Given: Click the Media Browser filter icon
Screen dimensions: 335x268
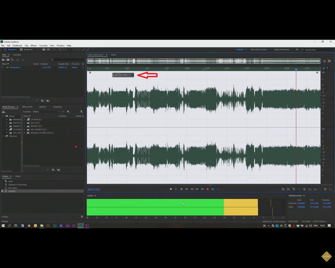Looking at the screenshot, I should (81, 112).
